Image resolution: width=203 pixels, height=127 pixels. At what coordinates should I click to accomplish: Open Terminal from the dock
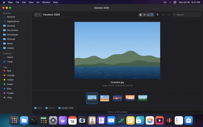(x=34, y=121)
